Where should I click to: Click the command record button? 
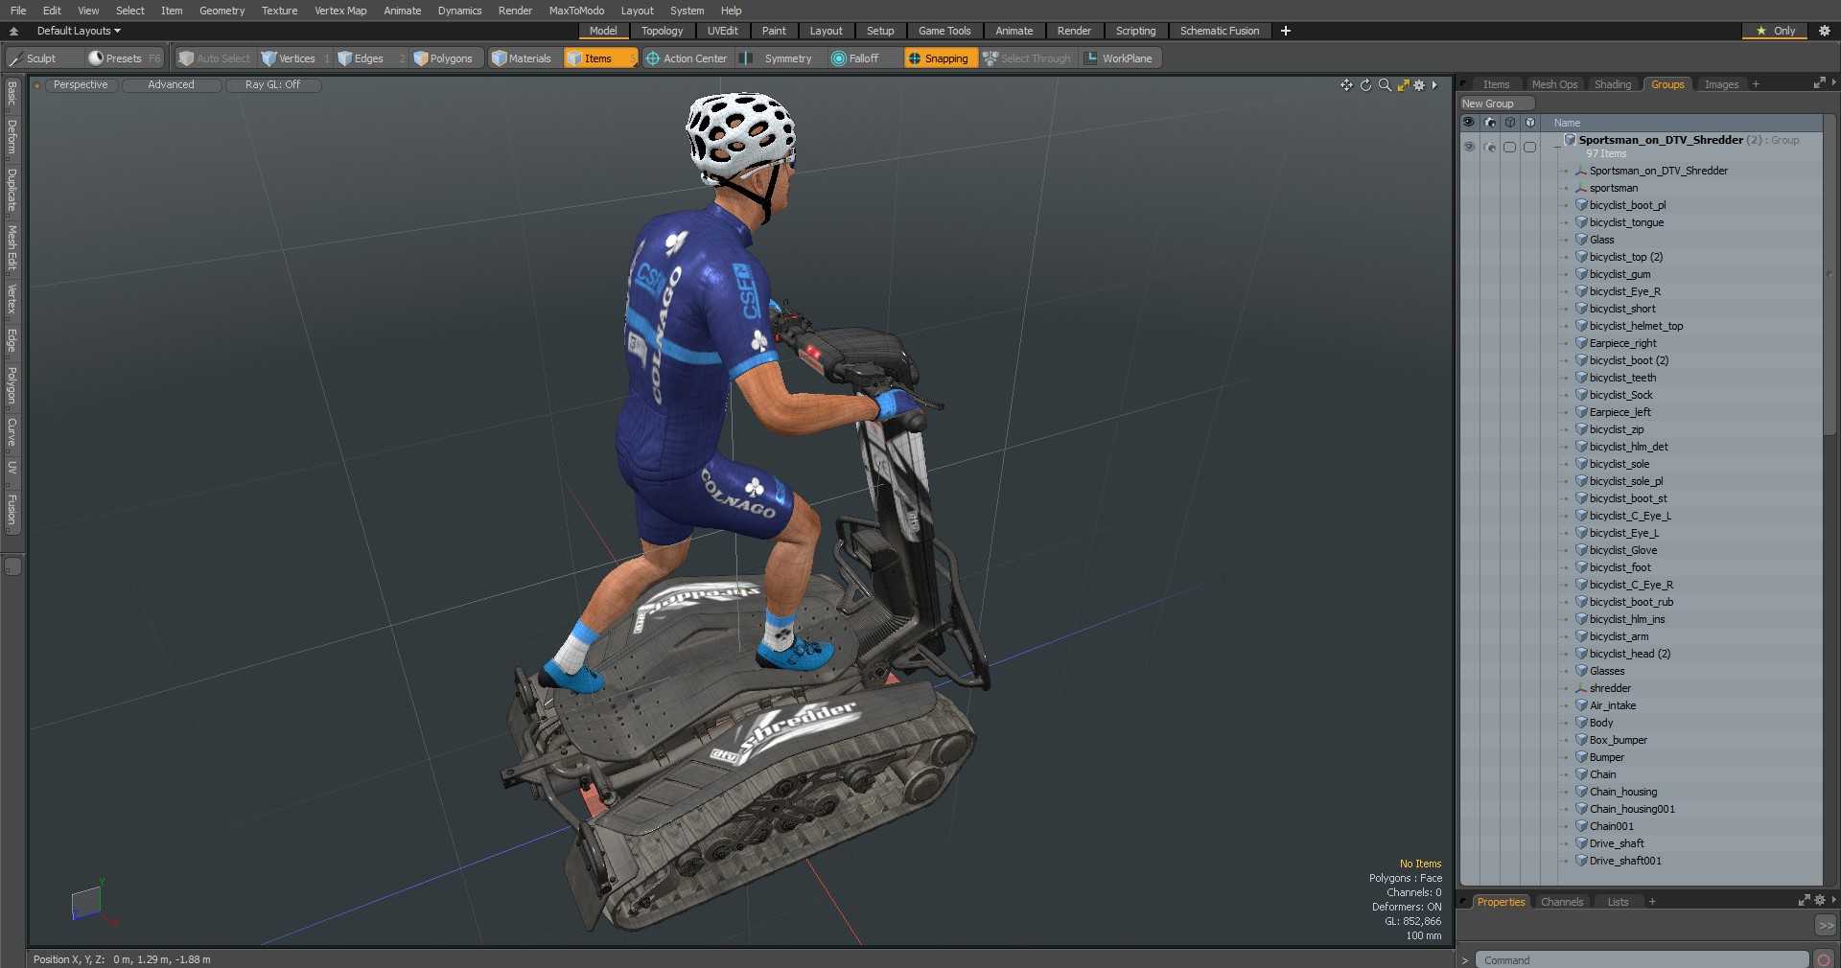(x=1824, y=959)
